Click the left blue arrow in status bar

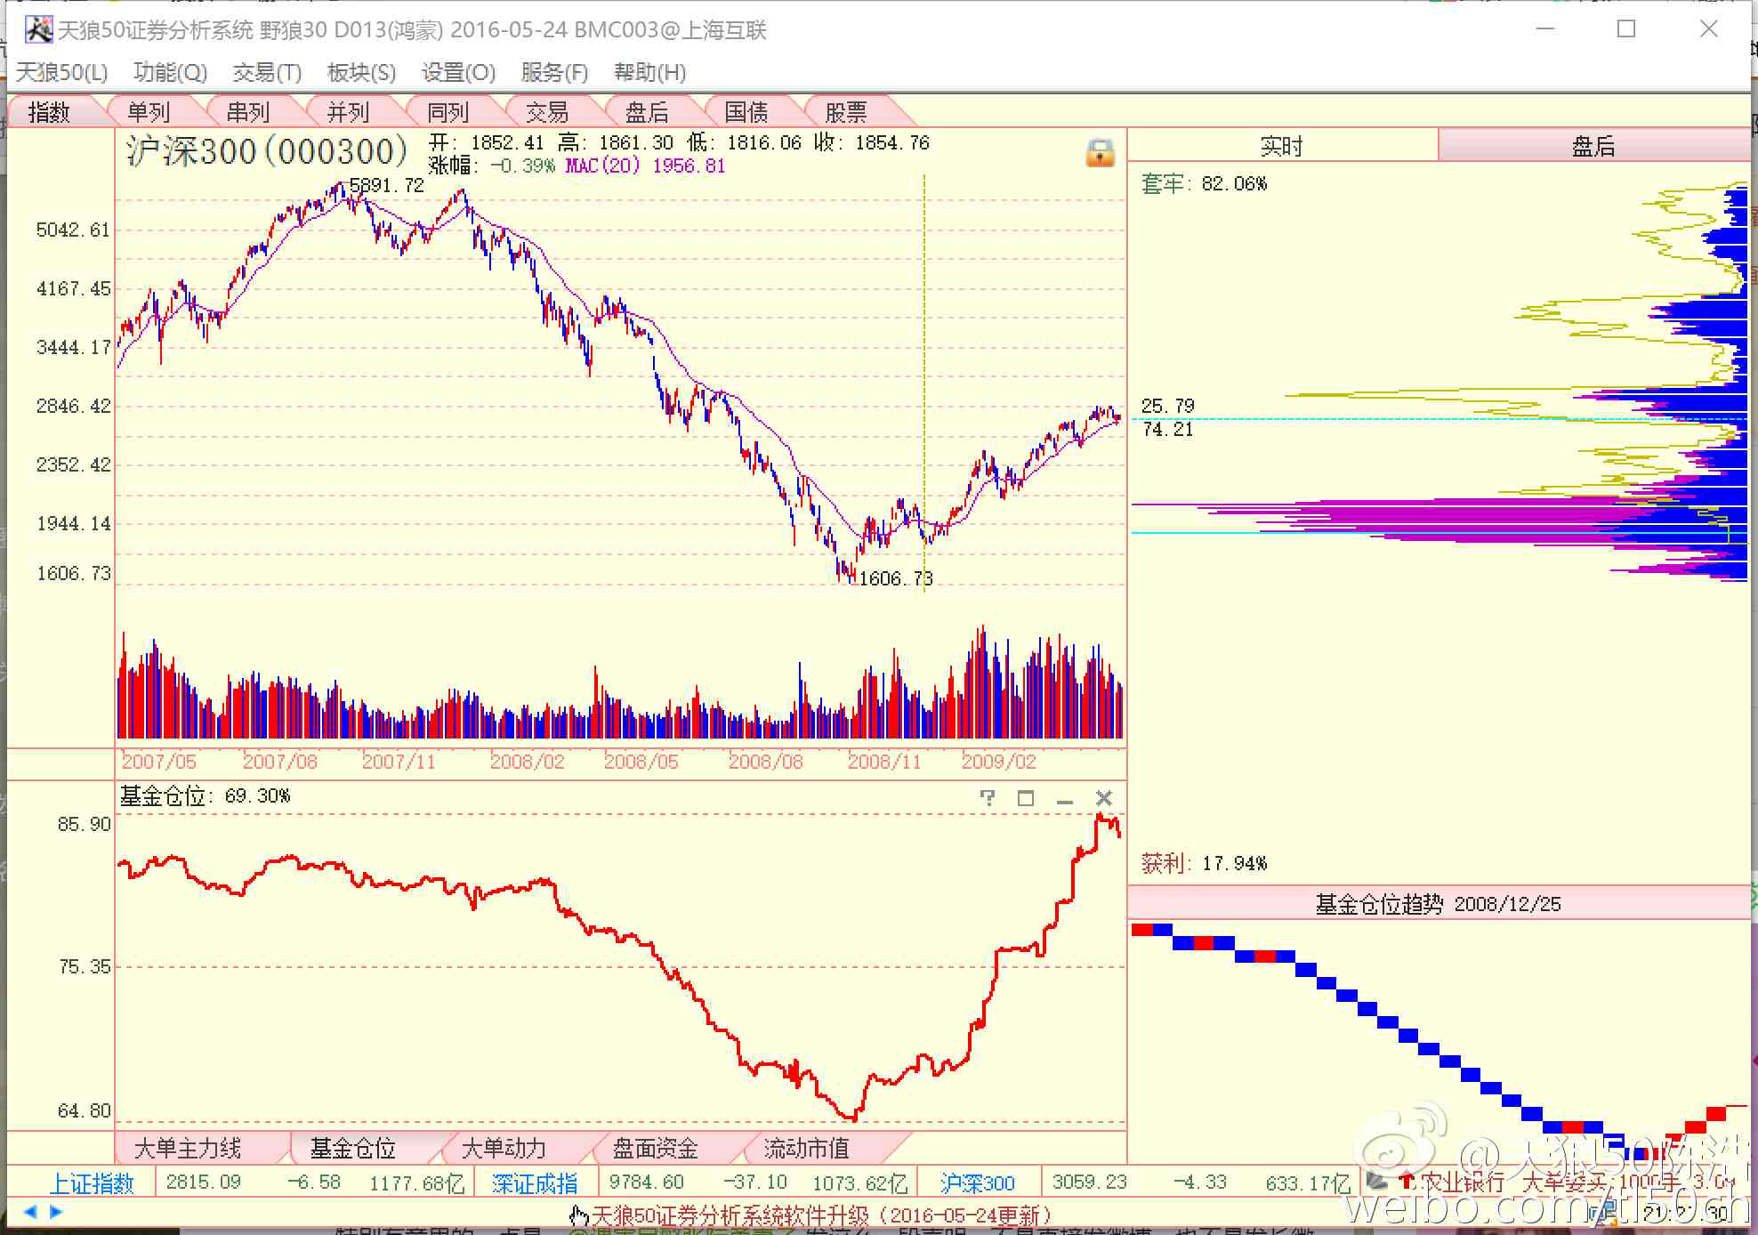31,1211
